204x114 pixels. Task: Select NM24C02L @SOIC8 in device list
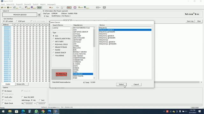107,42
